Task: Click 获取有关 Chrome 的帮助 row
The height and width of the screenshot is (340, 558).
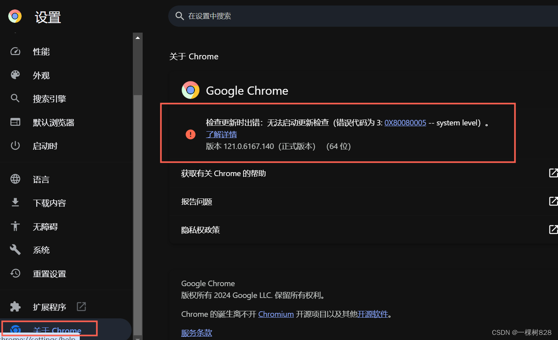Action: click(x=363, y=173)
